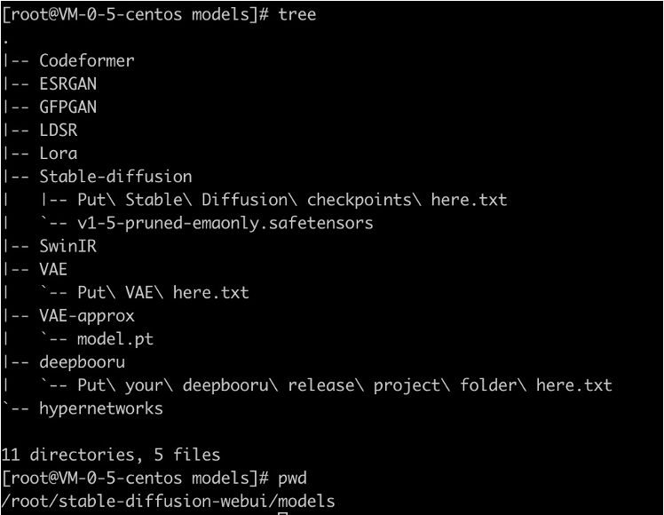Click the GFPGAN directory name
The width and height of the screenshot is (664, 515).
[x=68, y=107]
